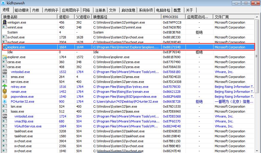Screen dimensions: 261x153
Task: Click PID 1516 in the rstray.exe row
Action: 63,87
